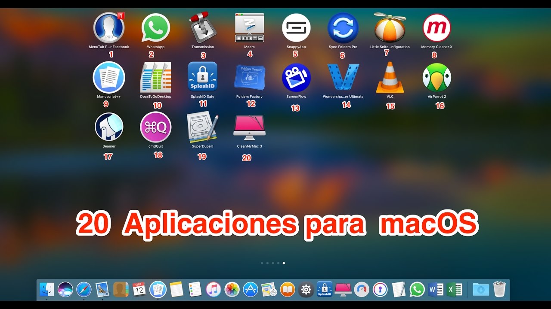Launch Memory Cleaner X
Viewport: 551px width, 309px height.
pos(436,27)
